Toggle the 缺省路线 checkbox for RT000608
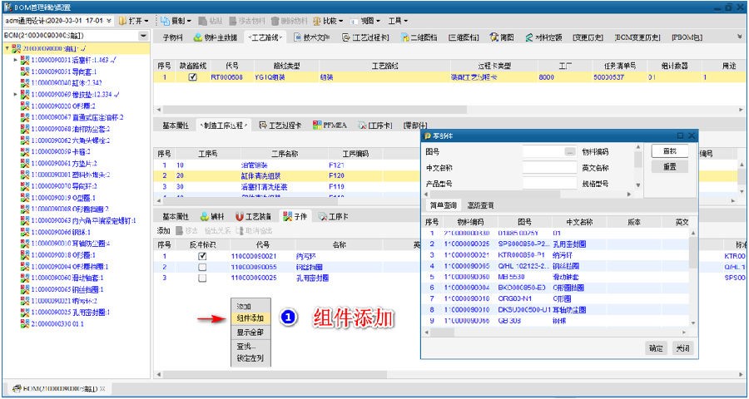Image resolution: width=749 pixels, height=399 pixels. point(193,77)
